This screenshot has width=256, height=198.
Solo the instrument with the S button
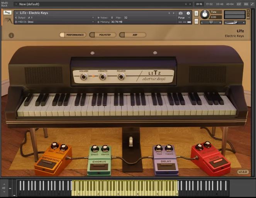(196, 14)
